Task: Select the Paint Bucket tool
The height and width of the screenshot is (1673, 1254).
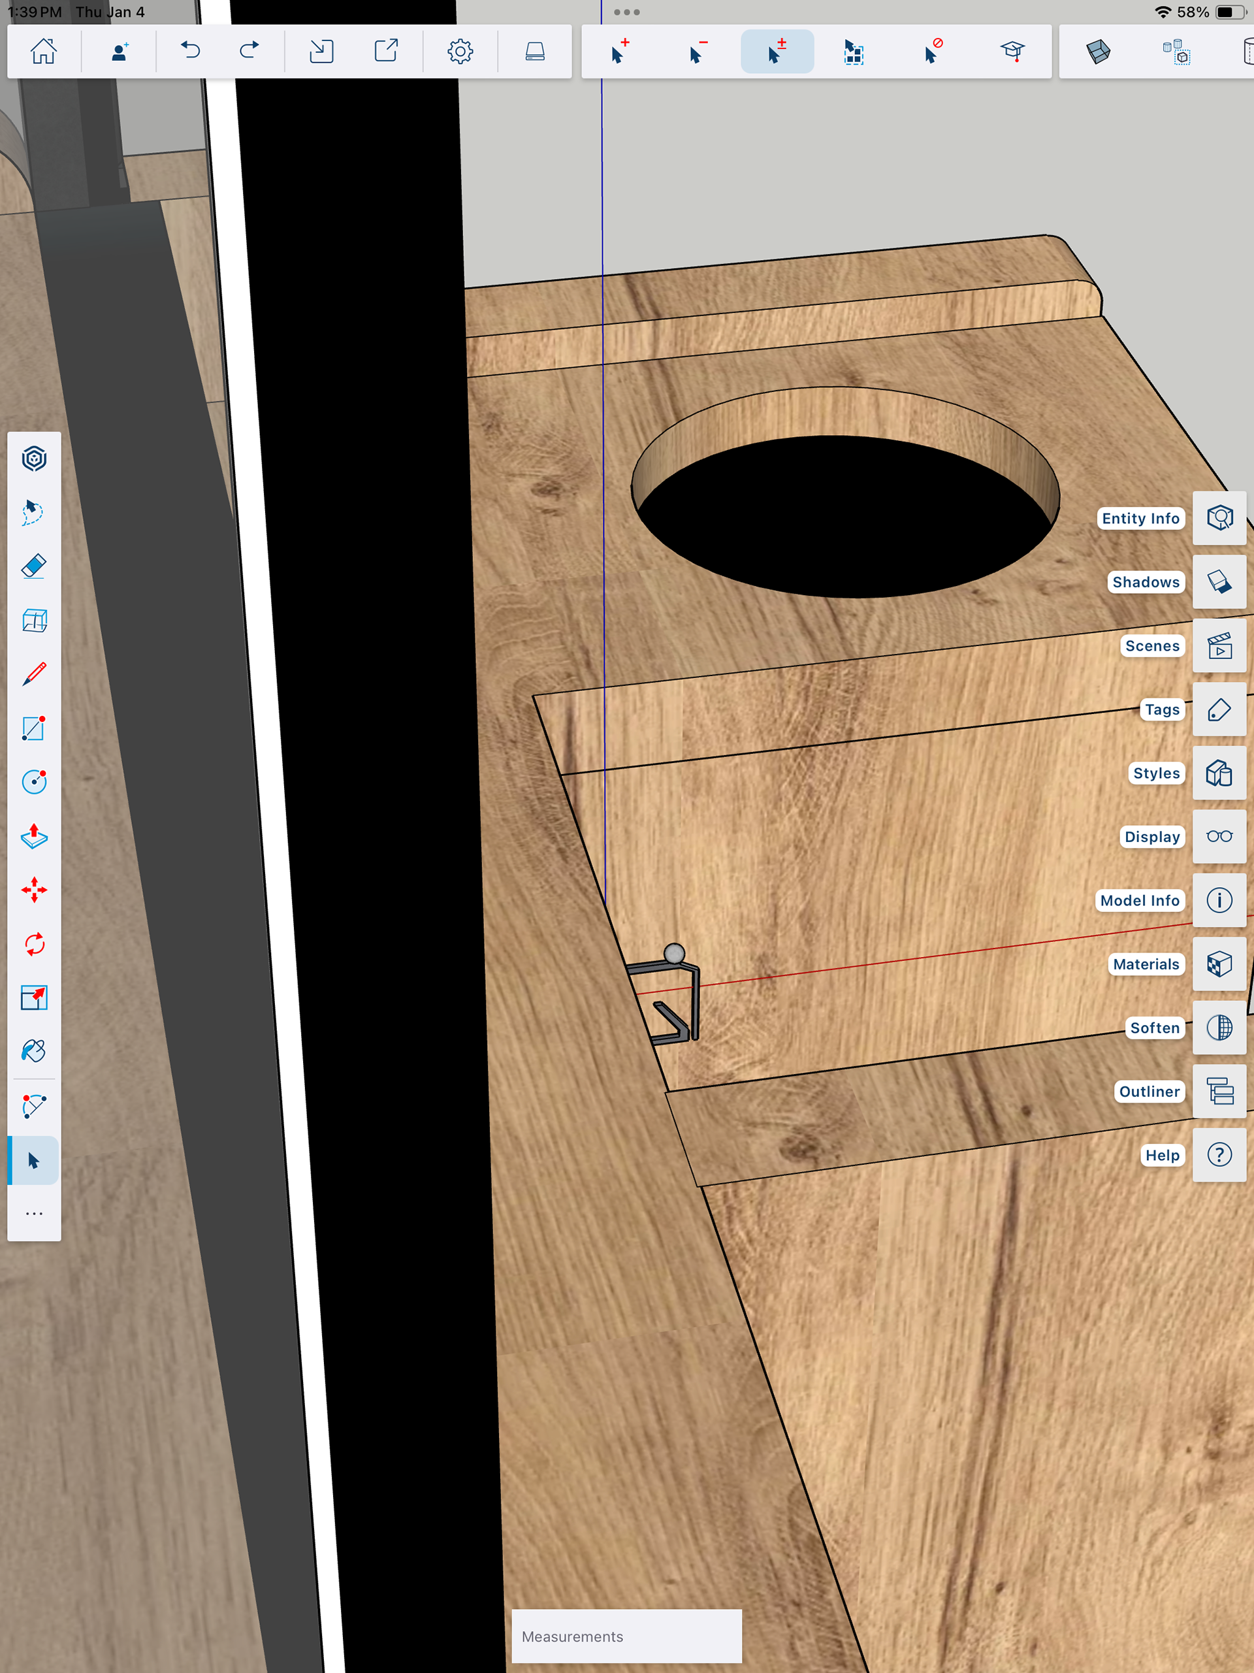Action: 34,1051
